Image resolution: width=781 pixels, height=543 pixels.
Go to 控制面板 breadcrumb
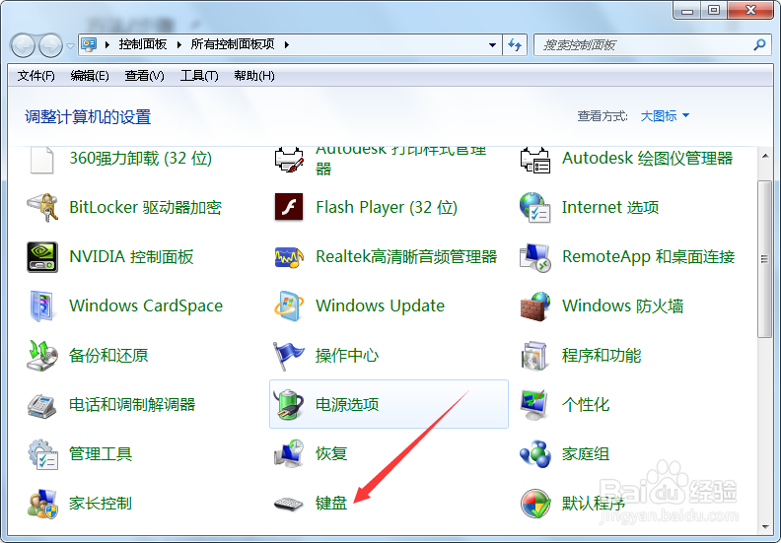pyautogui.click(x=142, y=44)
